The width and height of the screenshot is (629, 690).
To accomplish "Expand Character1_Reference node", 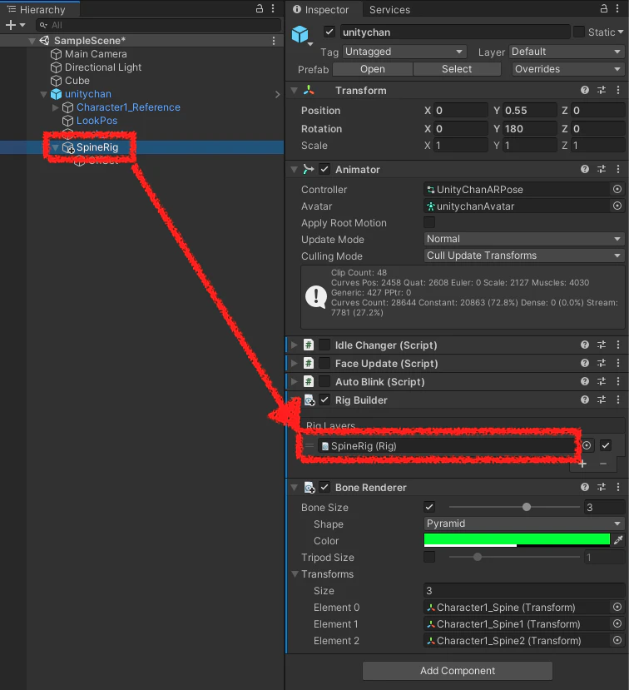I will coord(56,107).
